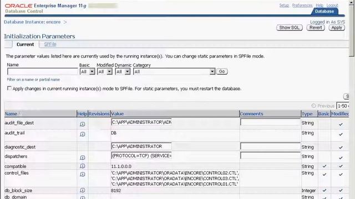Sort by the Name column header
This screenshot has height=199, width=355.
point(11,114)
